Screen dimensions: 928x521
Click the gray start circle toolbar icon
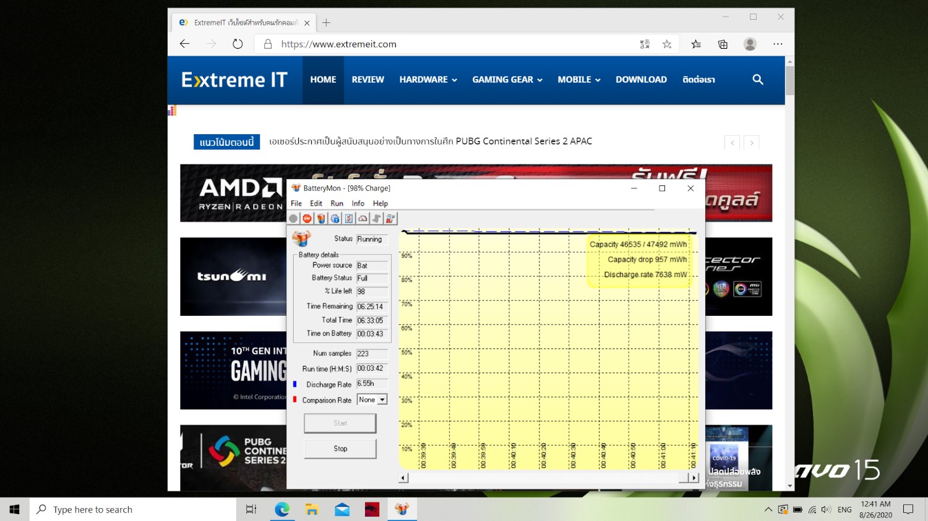click(x=293, y=218)
